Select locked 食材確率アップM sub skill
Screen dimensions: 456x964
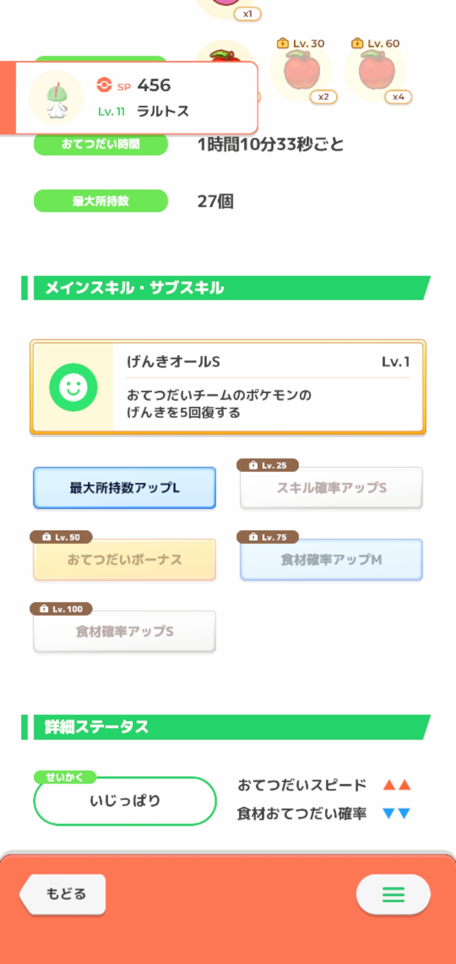(x=331, y=559)
